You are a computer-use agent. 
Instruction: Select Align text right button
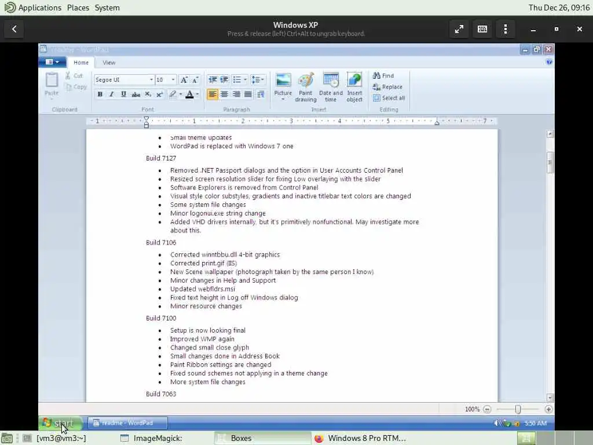tap(236, 94)
